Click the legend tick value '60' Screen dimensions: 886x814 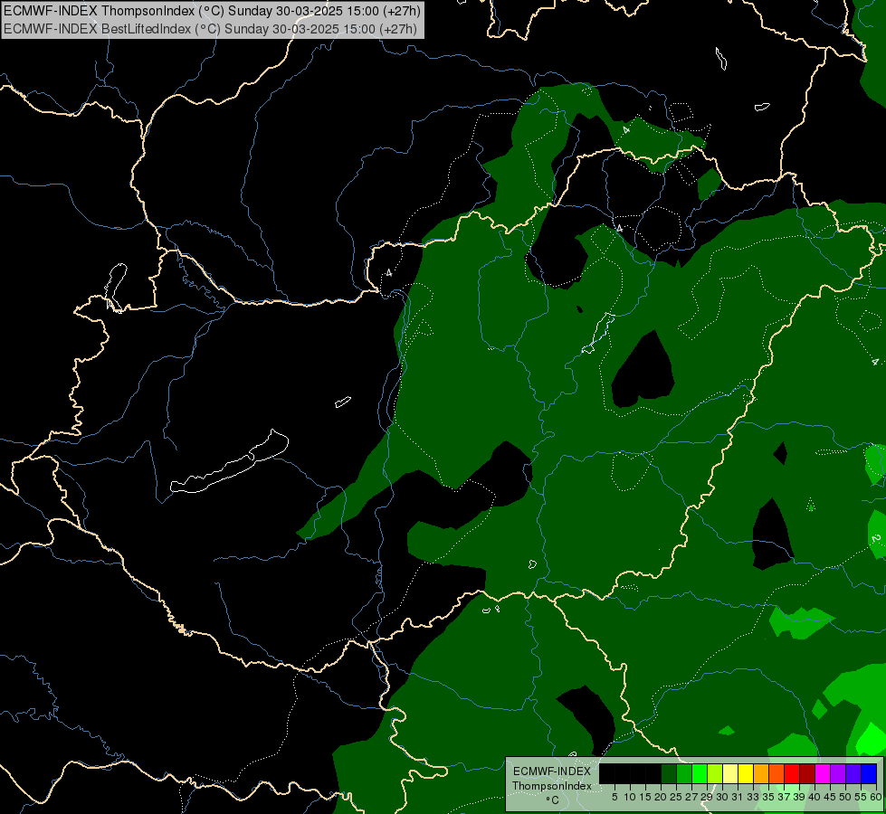coord(876,797)
